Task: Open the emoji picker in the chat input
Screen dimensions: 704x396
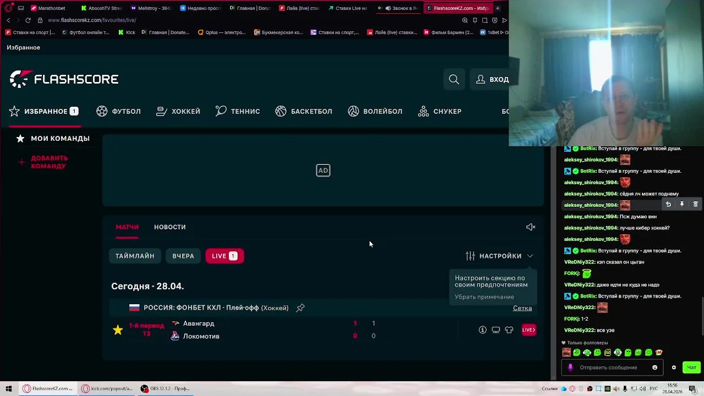Action: tap(654, 367)
